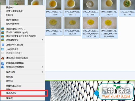Click file name IMG_20160131_111239

tap(54, 13)
